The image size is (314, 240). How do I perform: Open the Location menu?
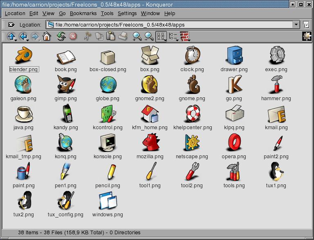(x=15, y=13)
